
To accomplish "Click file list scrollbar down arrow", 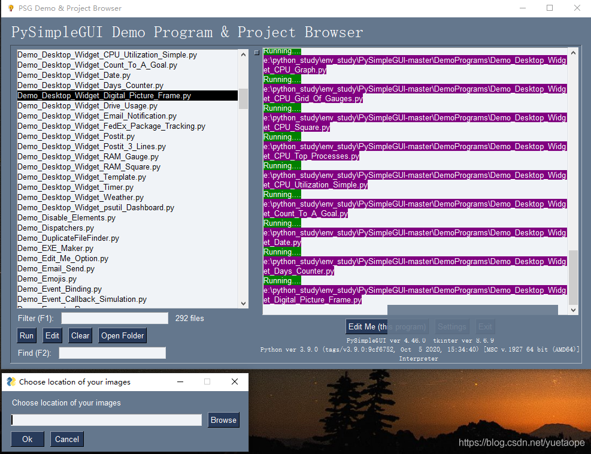I will coord(244,304).
